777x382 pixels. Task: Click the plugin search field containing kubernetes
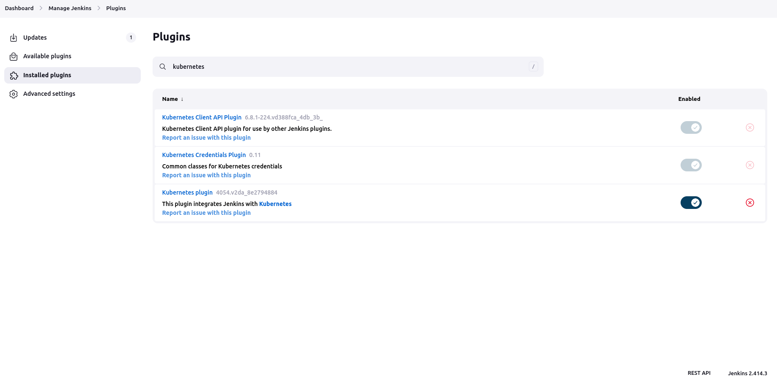click(348, 67)
